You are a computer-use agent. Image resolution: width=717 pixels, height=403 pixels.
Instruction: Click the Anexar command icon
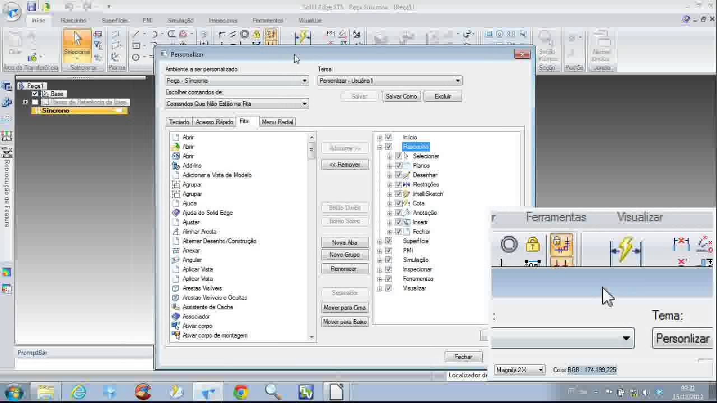click(x=176, y=251)
